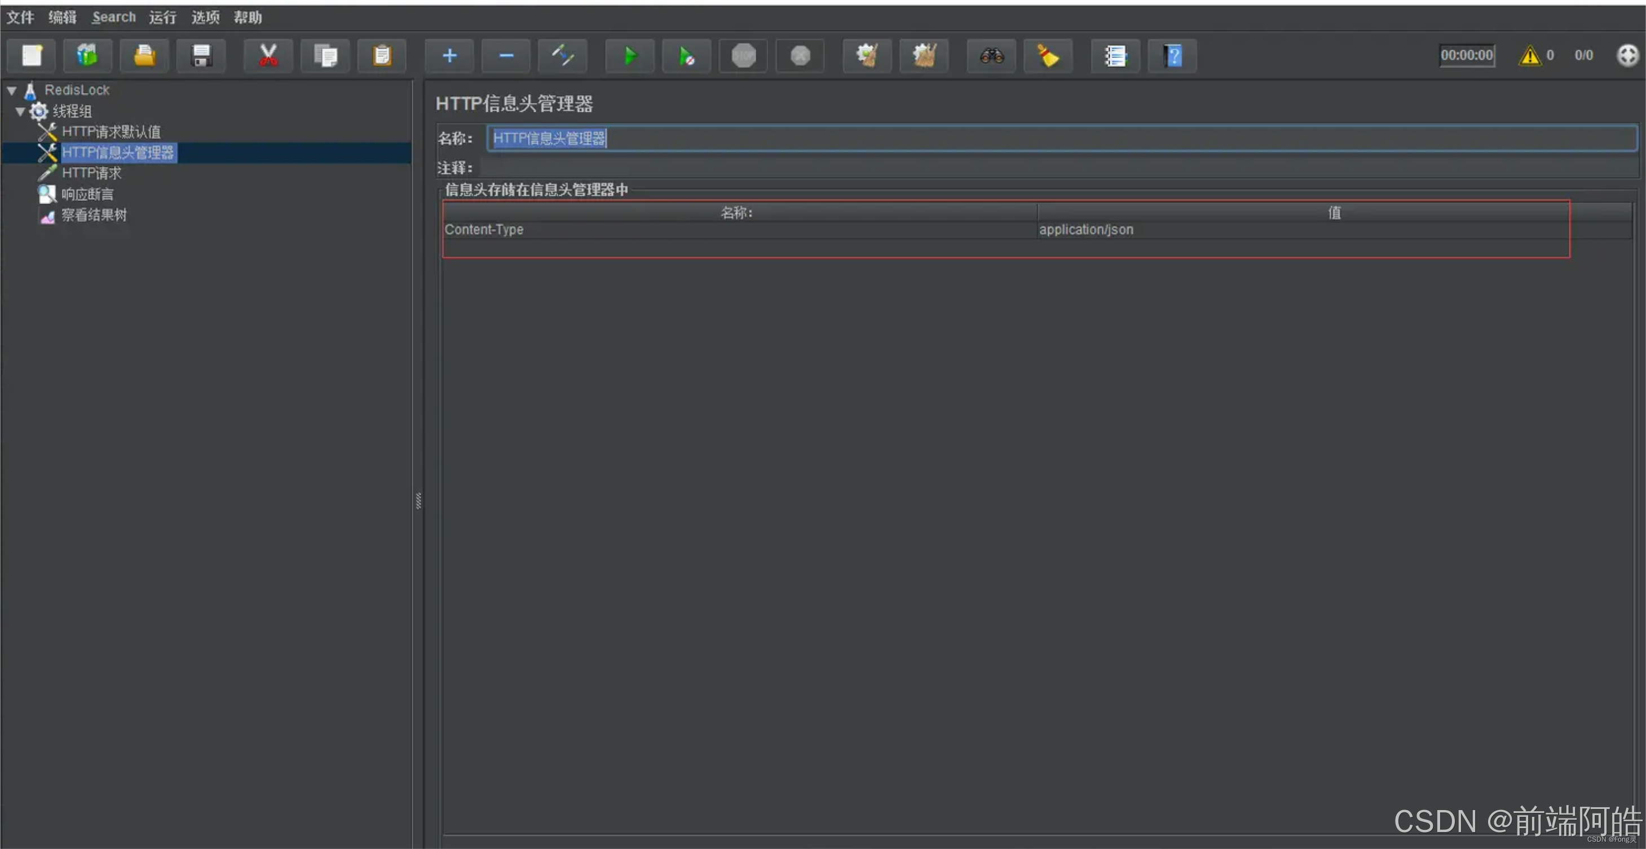Select the HTTP请求 sampler in tree
The height and width of the screenshot is (849, 1646).
click(91, 173)
